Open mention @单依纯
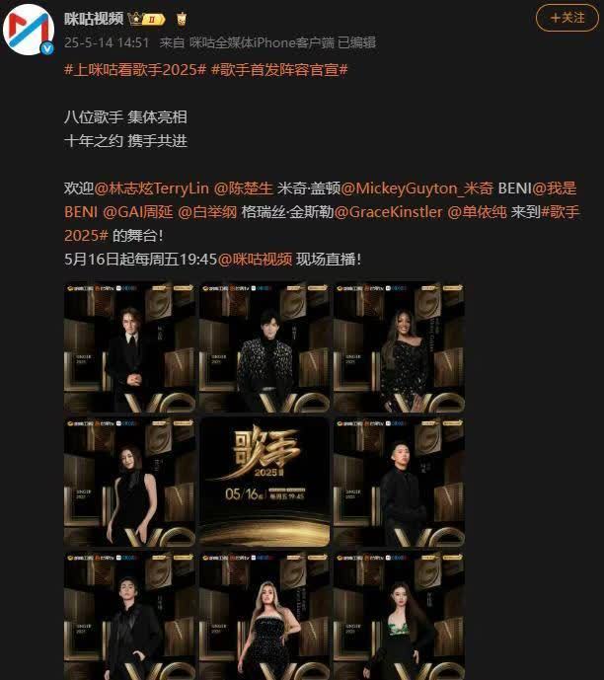The width and height of the screenshot is (604, 680). click(x=477, y=211)
